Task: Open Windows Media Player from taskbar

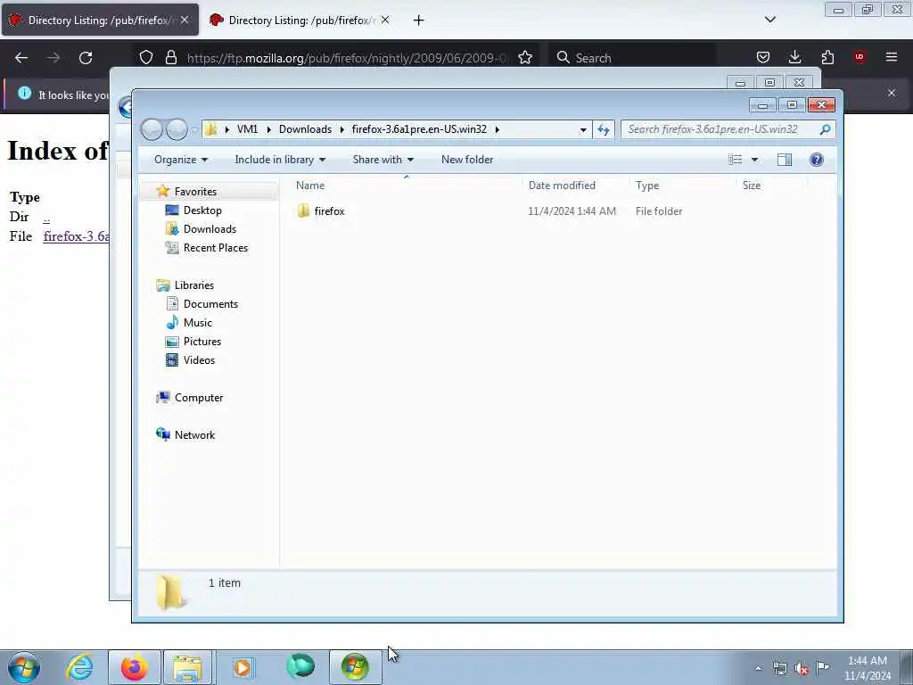Action: coord(243,667)
